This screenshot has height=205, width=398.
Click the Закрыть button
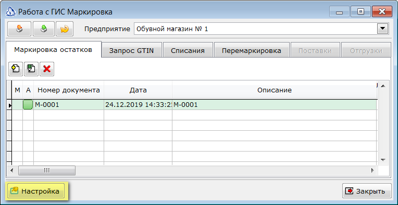[367, 191]
